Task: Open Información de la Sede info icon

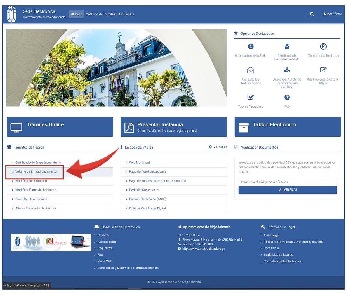Action: point(251,47)
